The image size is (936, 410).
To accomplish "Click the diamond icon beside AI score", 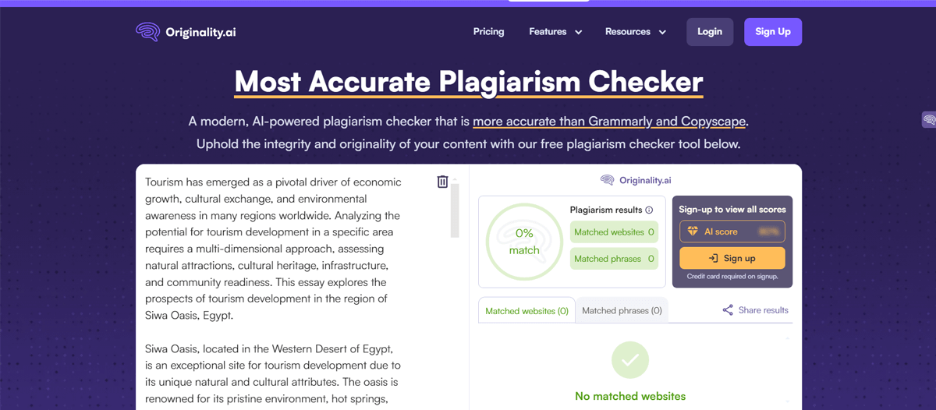I will pos(693,232).
